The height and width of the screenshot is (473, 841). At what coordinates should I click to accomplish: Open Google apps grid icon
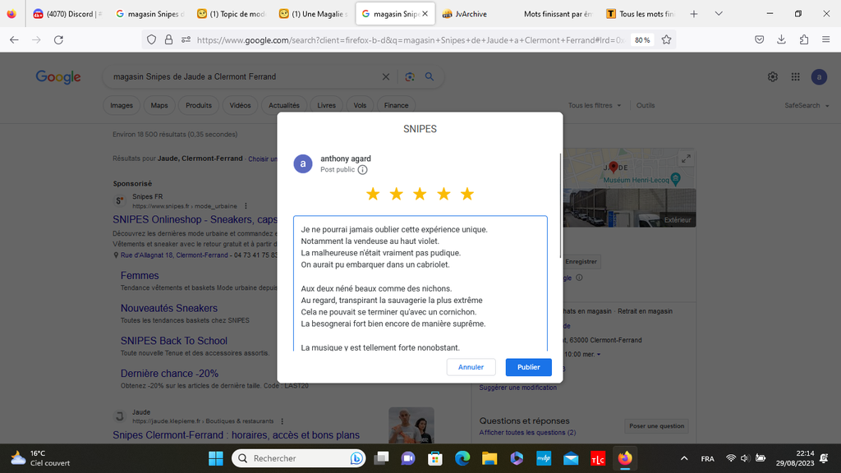pos(795,76)
